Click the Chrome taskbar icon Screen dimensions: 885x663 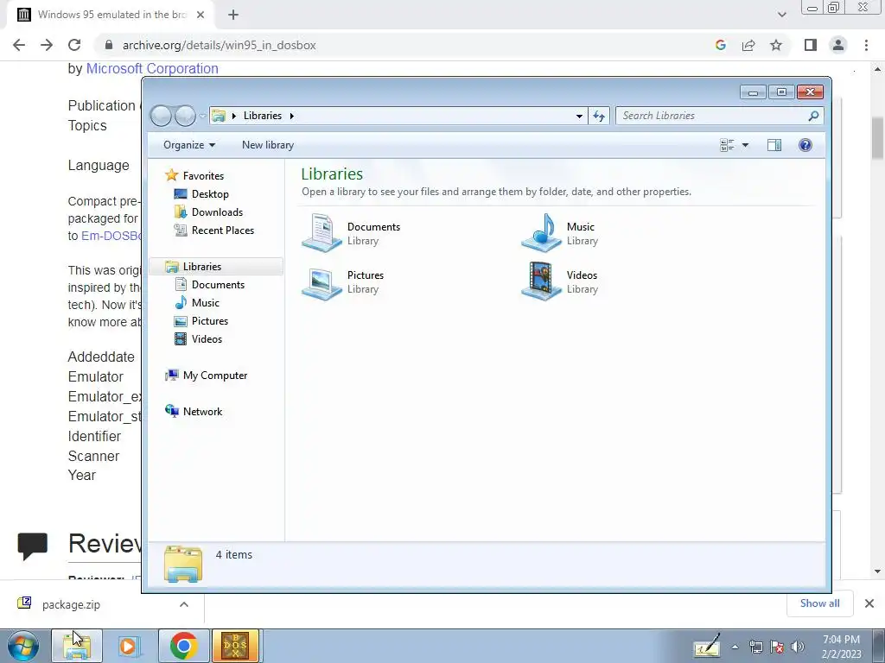pos(183,646)
